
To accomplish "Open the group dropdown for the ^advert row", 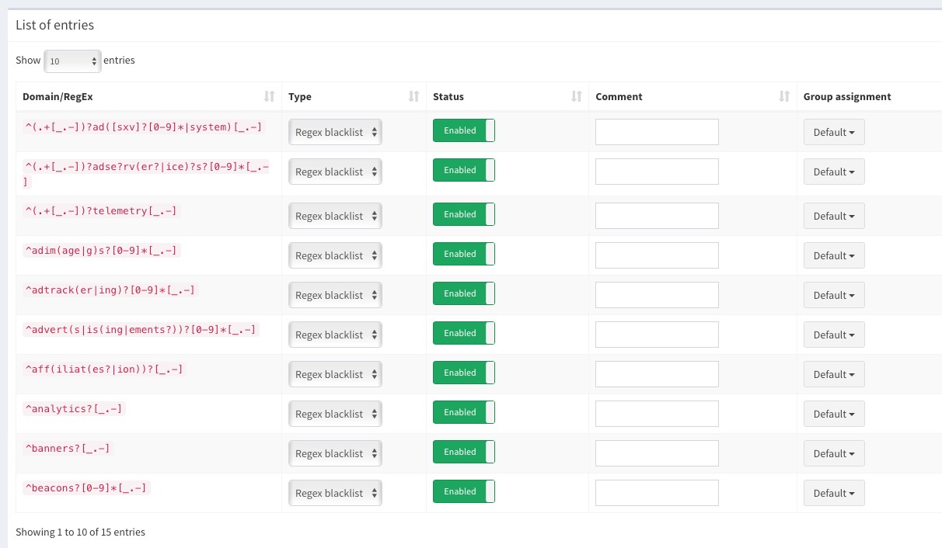I will (834, 335).
